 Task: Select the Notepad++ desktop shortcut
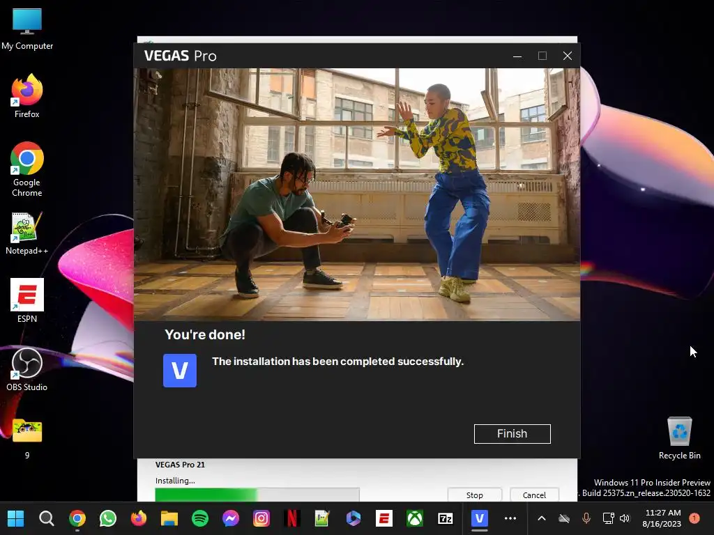pyautogui.click(x=27, y=233)
